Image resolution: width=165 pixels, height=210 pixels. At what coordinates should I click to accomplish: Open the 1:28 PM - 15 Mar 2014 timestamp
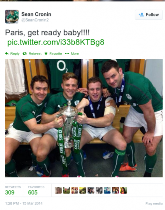[x=24, y=203]
